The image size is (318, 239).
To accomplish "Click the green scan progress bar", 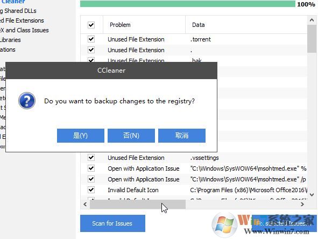I will click(188, 4).
